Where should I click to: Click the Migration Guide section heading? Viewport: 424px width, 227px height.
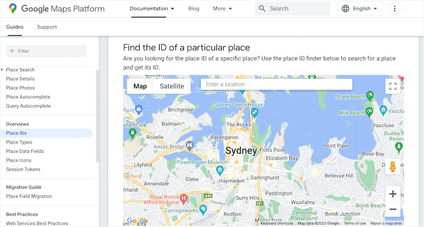point(24,187)
